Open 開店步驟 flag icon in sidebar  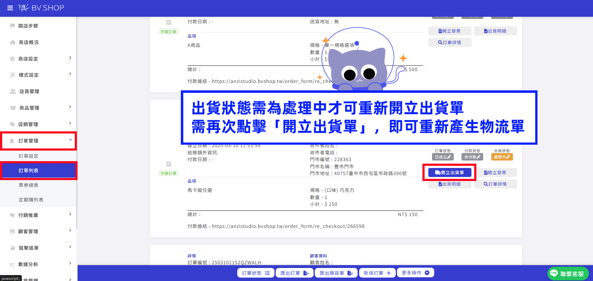12,26
